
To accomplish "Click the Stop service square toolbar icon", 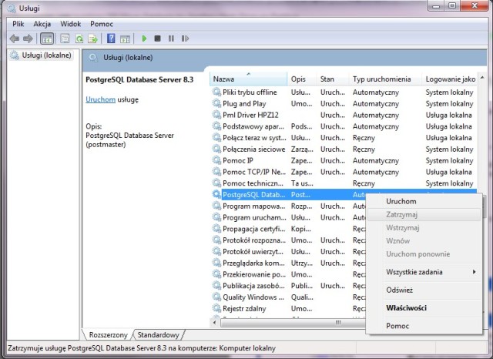I will (x=157, y=39).
